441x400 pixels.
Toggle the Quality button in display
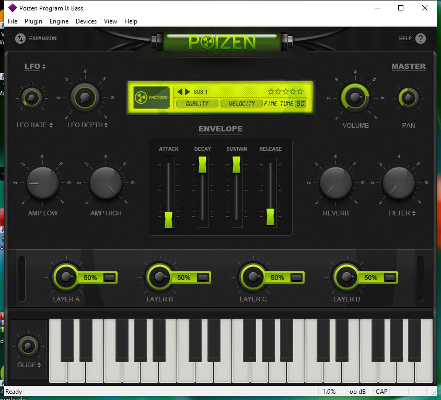[197, 104]
